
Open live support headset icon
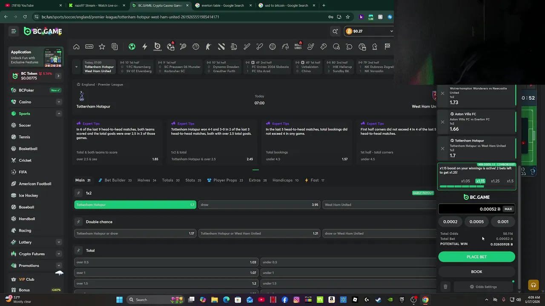tap(533, 285)
